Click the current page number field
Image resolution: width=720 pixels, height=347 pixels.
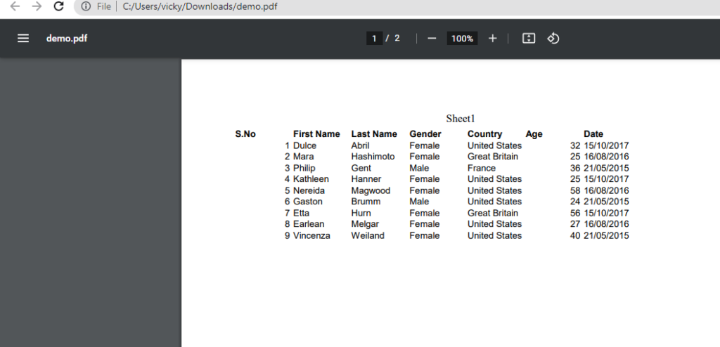[374, 39]
